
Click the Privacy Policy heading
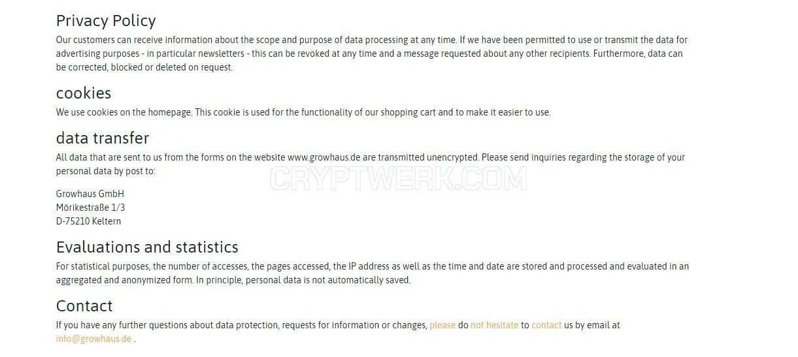[106, 21]
